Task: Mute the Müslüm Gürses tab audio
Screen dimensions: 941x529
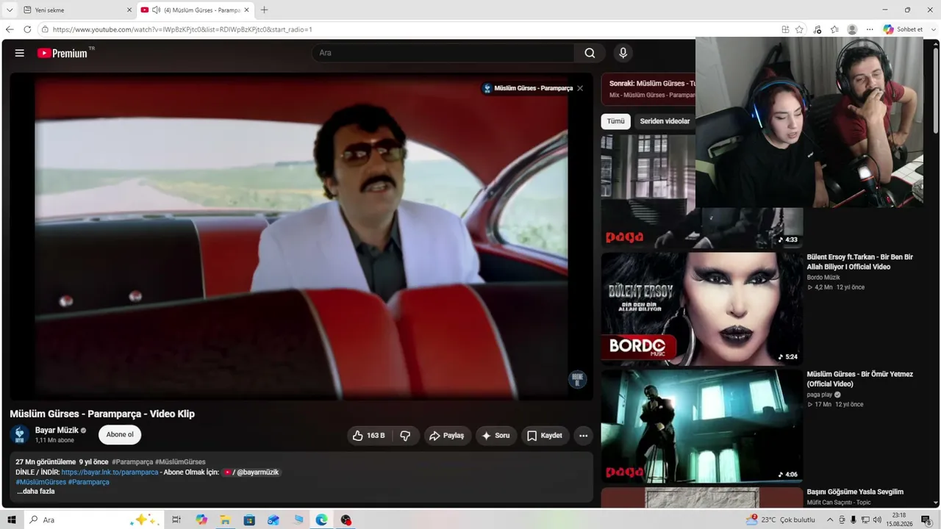Action: click(156, 10)
